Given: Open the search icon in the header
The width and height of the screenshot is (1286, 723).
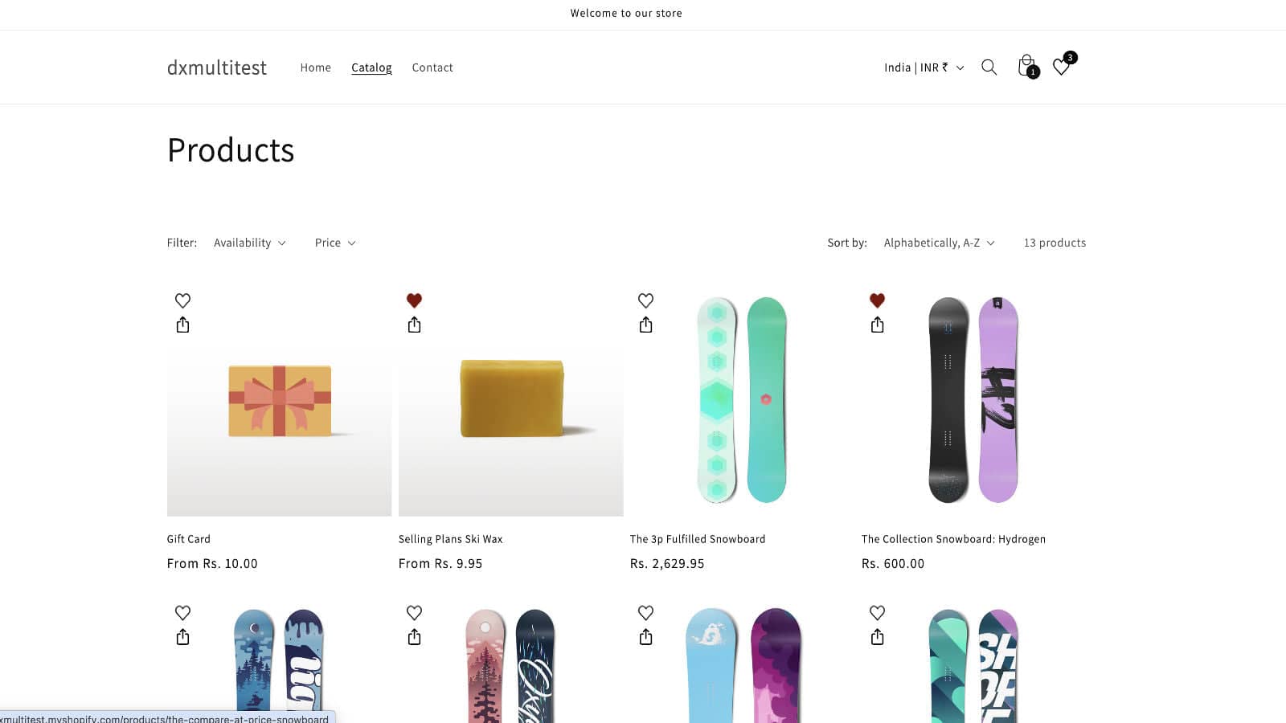Looking at the screenshot, I should point(989,67).
